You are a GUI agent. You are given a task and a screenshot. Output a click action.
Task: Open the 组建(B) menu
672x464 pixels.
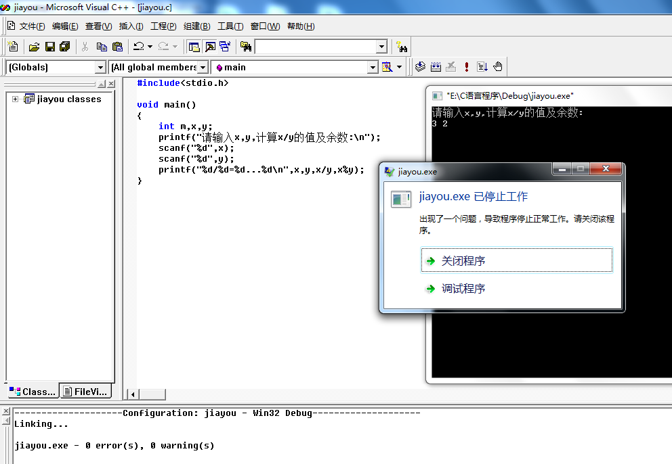(196, 26)
